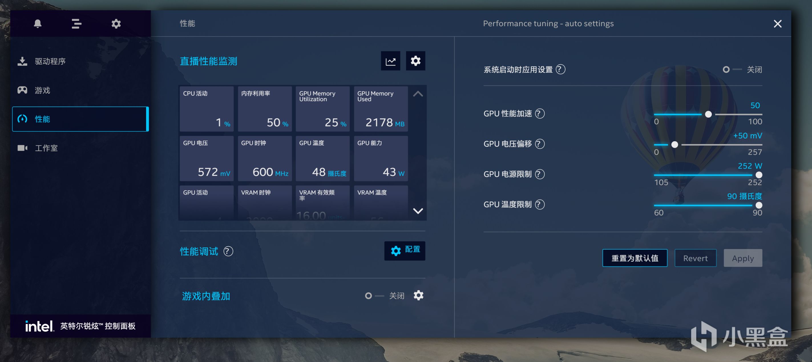812x362 pixels.
Task: Click the 重置为默认值 button
Action: tap(635, 258)
